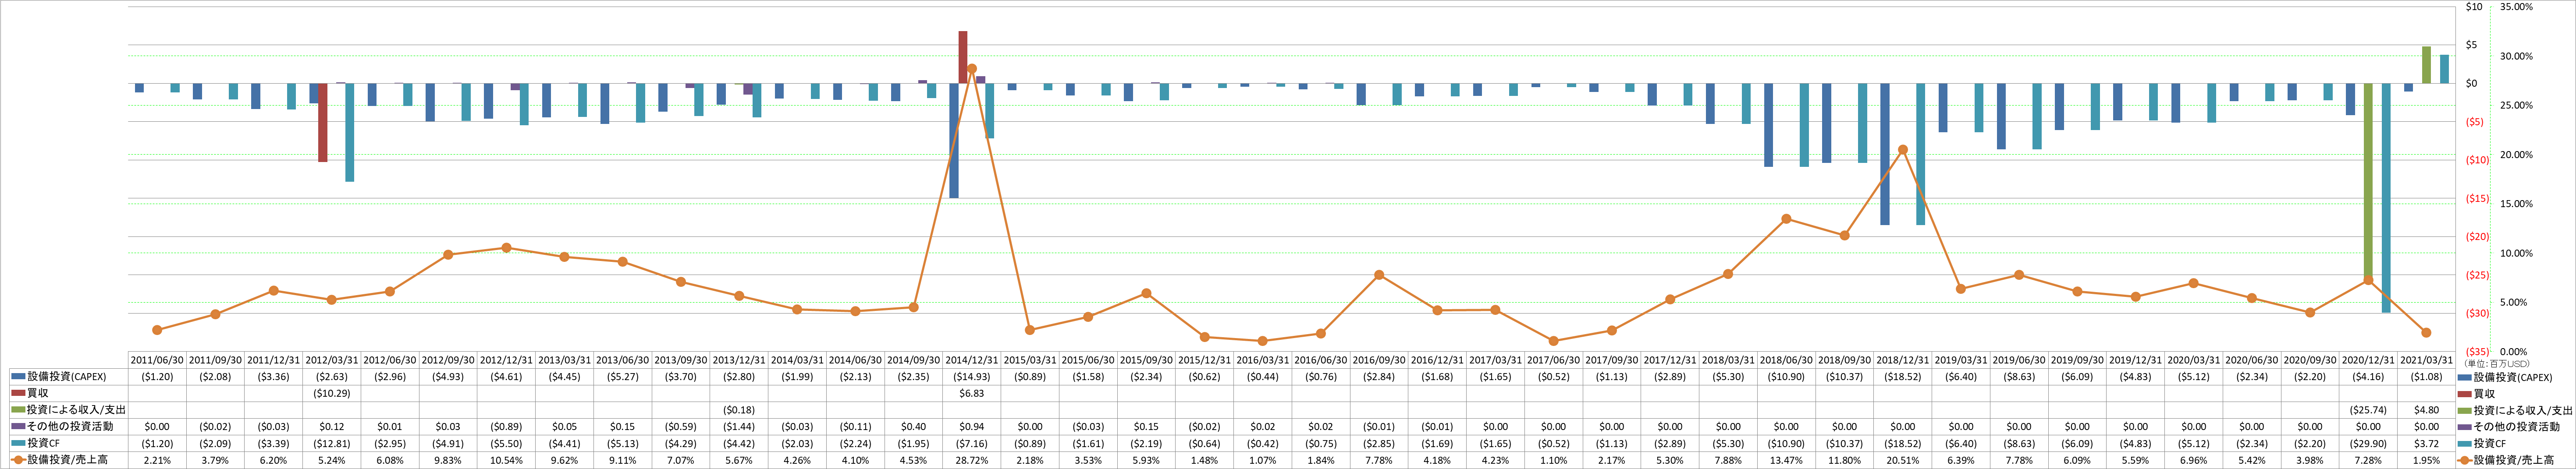Select the その他の投資活動 row label at the table's left
Viewport: 2576px width, 469px height.
tap(70, 427)
